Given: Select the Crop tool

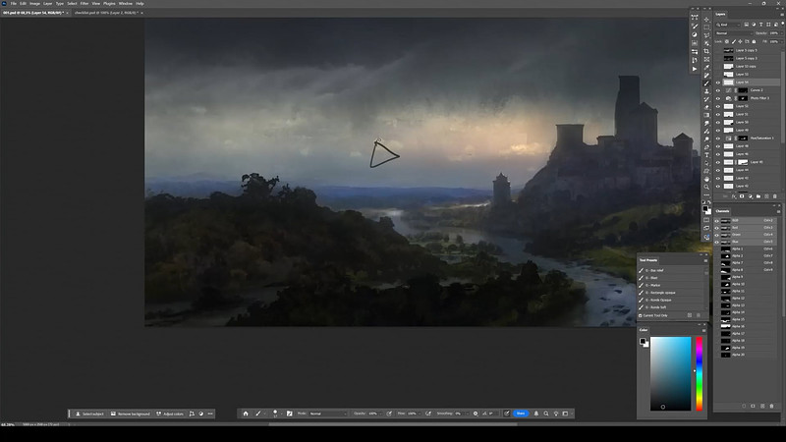Looking at the screenshot, I should pos(706,51).
